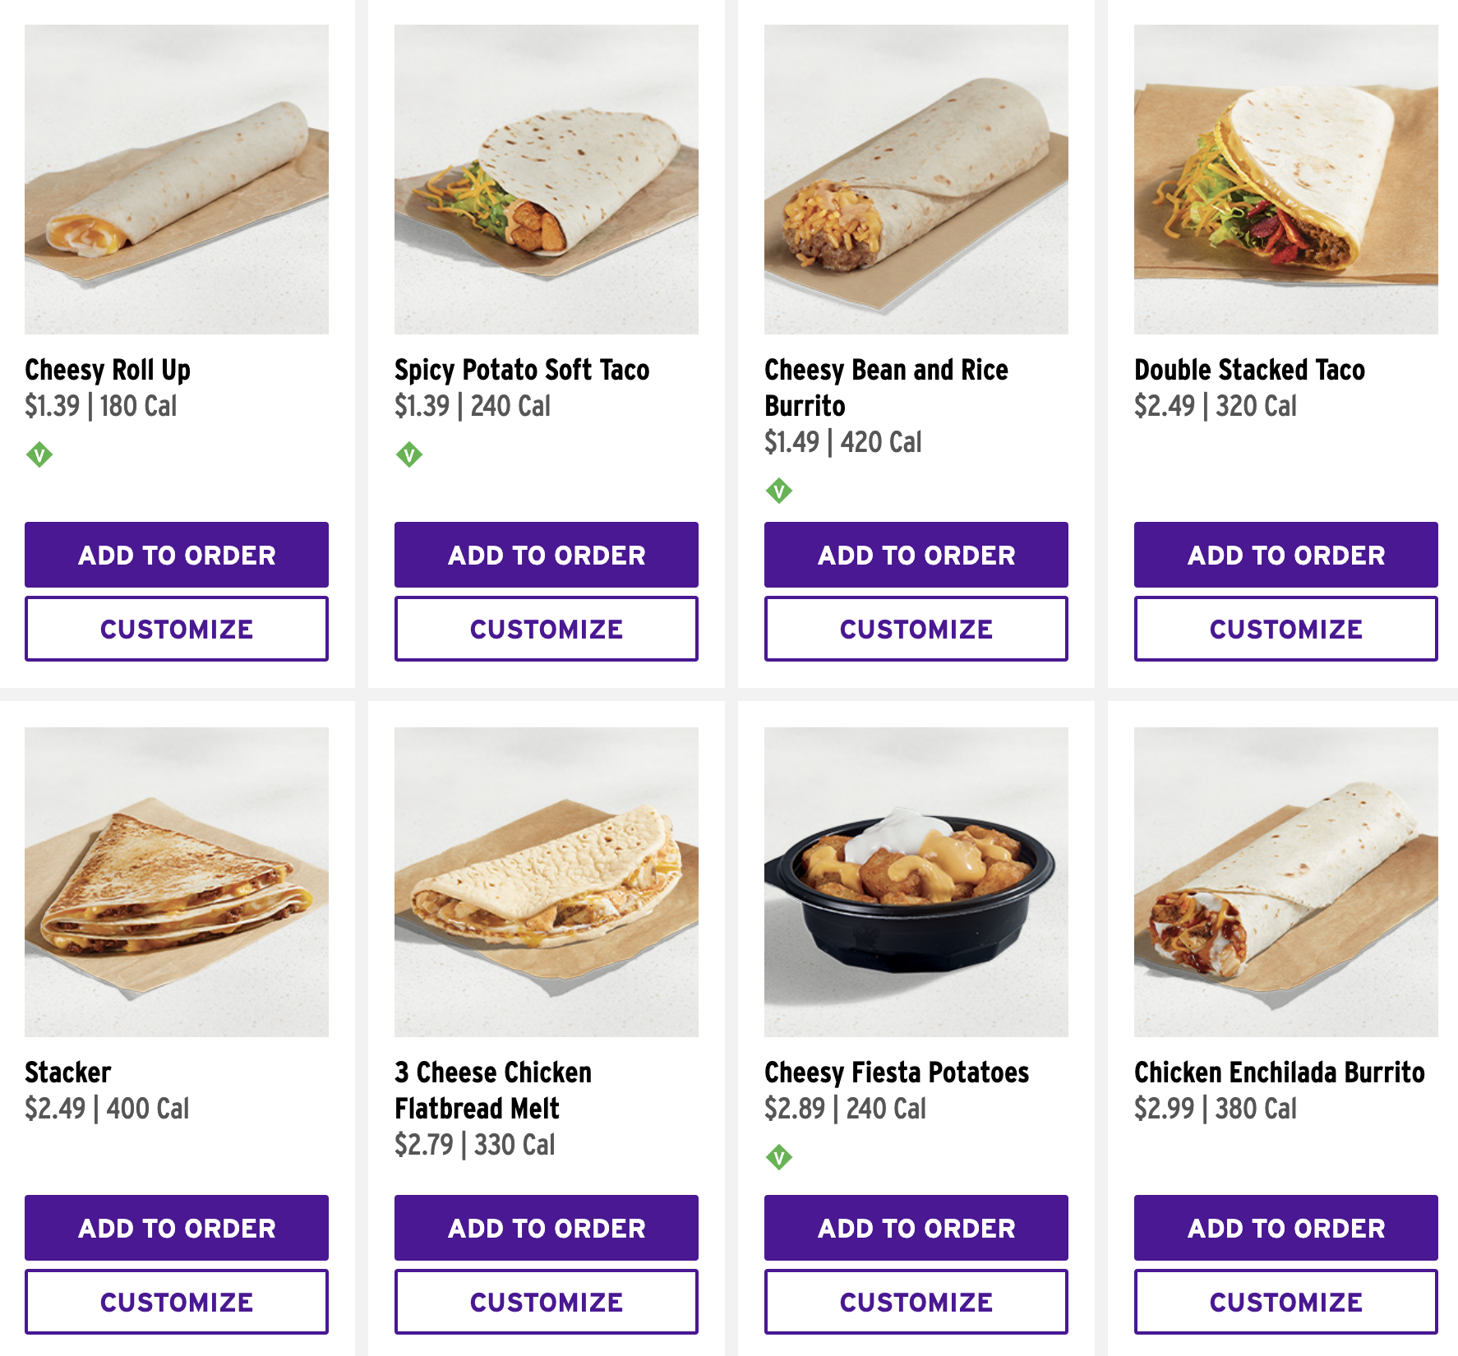Customize the 3 Cheese Chicken Flatbread Melt
The image size is (1458, 1356).
[x=546, y=1302]
